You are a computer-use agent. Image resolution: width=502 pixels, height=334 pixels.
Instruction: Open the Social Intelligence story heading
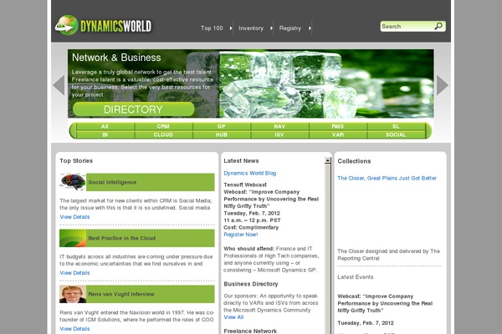(x=112, y=182)
